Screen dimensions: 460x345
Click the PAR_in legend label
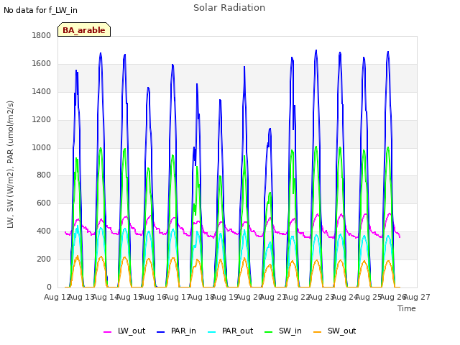(x=183, y=331)
